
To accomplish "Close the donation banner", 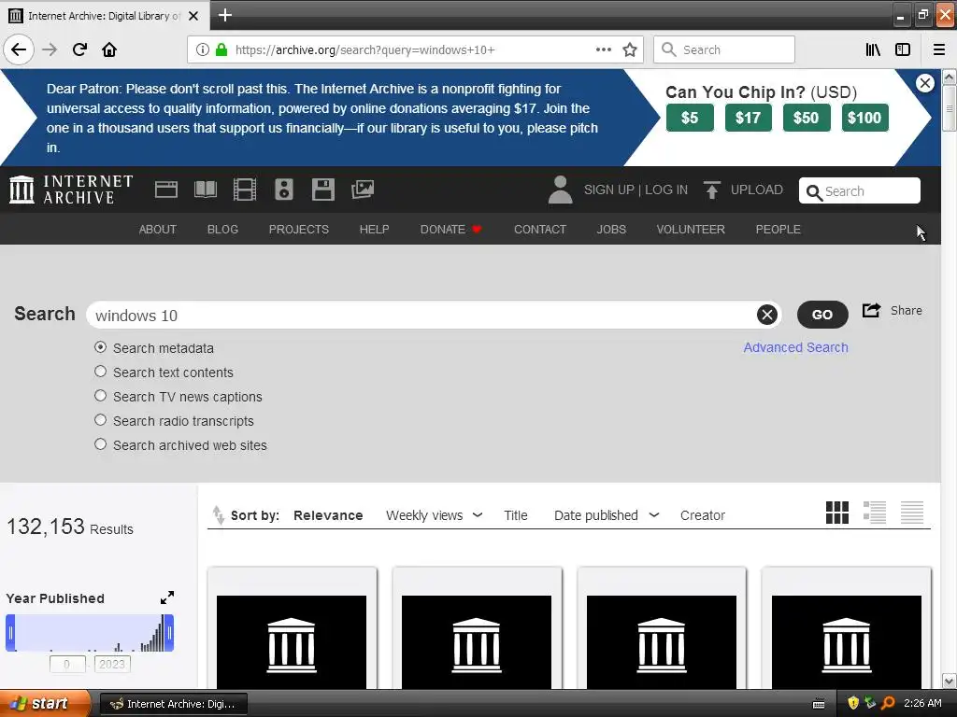I will point(924,83).
